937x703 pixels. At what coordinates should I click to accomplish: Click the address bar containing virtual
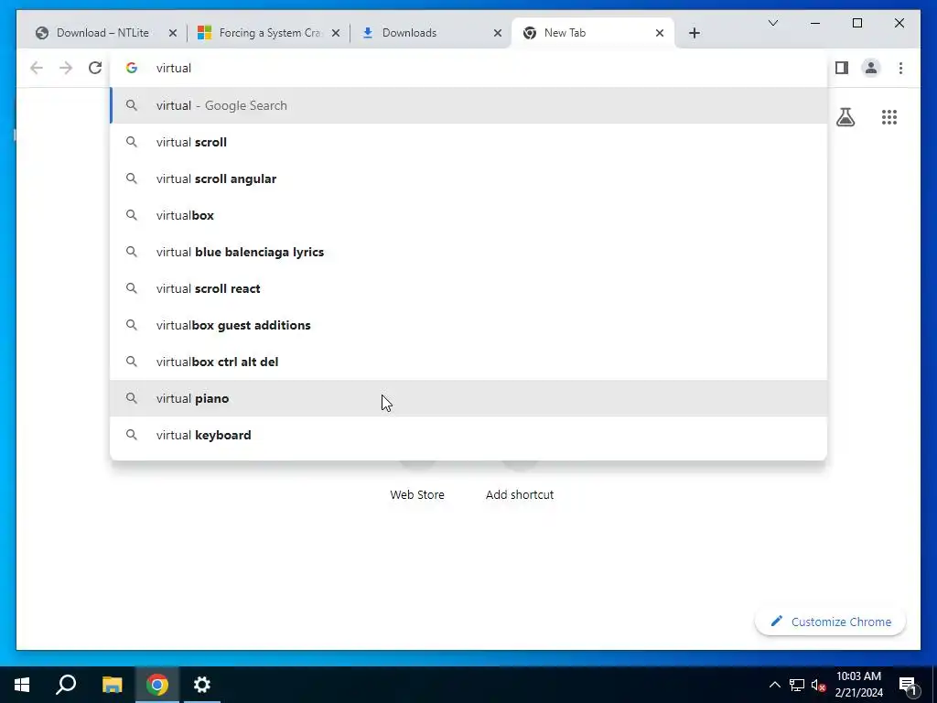pyautogui.click(x=468, y=68)
